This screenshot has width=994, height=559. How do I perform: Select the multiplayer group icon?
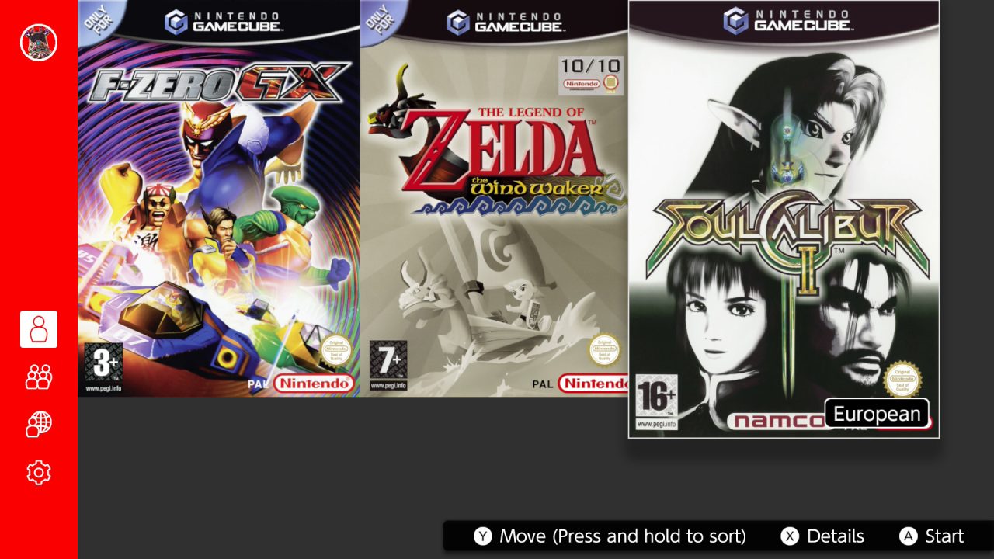[x=39, y=377]
